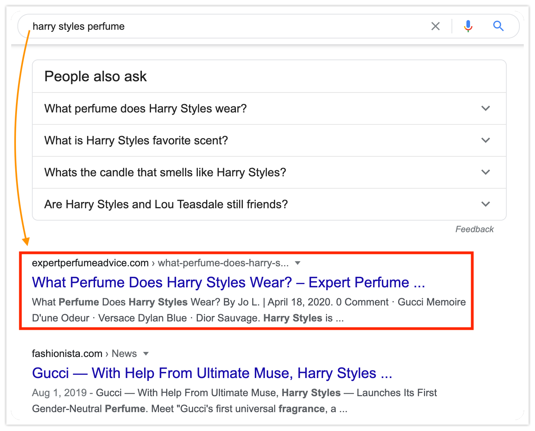The width and height of the screenshot is (535, 431).
Task: Select 'Whats the candle that smells like Harry Styles?' text
Action: coord(165,172)
